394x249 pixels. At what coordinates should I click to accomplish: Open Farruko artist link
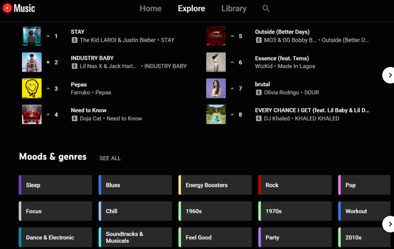point(80,92)
